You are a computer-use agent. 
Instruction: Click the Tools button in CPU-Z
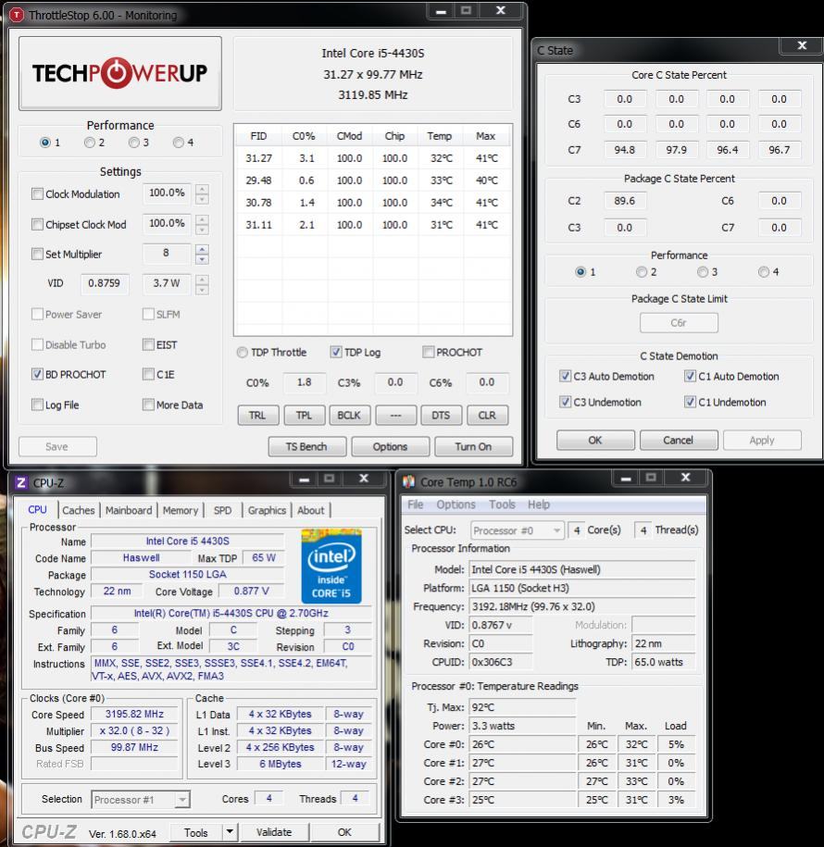pos(196,832)
